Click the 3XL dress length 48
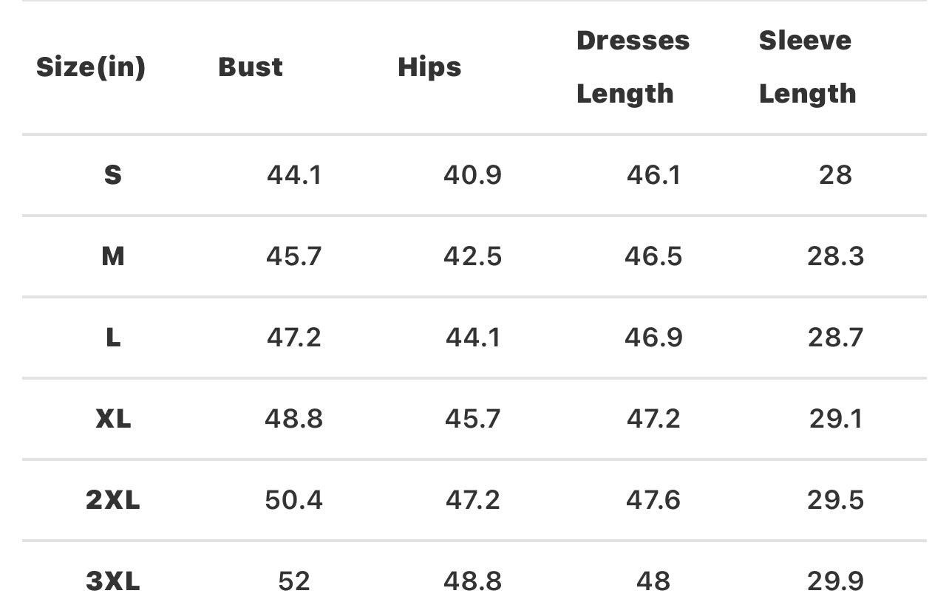Screen dimensions: 949x616 [653, 581]
